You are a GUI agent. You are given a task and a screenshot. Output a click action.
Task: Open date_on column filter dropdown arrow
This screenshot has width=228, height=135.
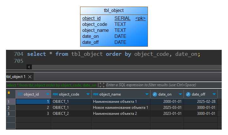coord(180,94)
